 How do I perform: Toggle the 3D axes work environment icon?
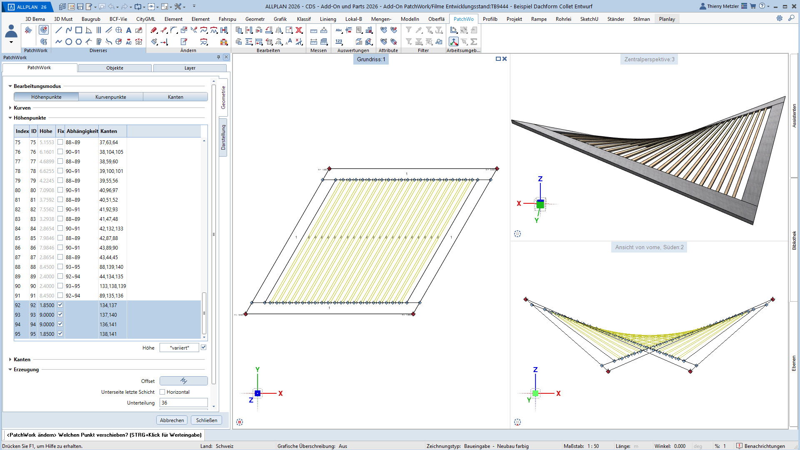pos(453,42)
